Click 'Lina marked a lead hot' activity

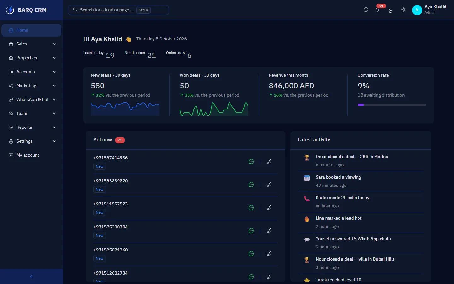339,218
